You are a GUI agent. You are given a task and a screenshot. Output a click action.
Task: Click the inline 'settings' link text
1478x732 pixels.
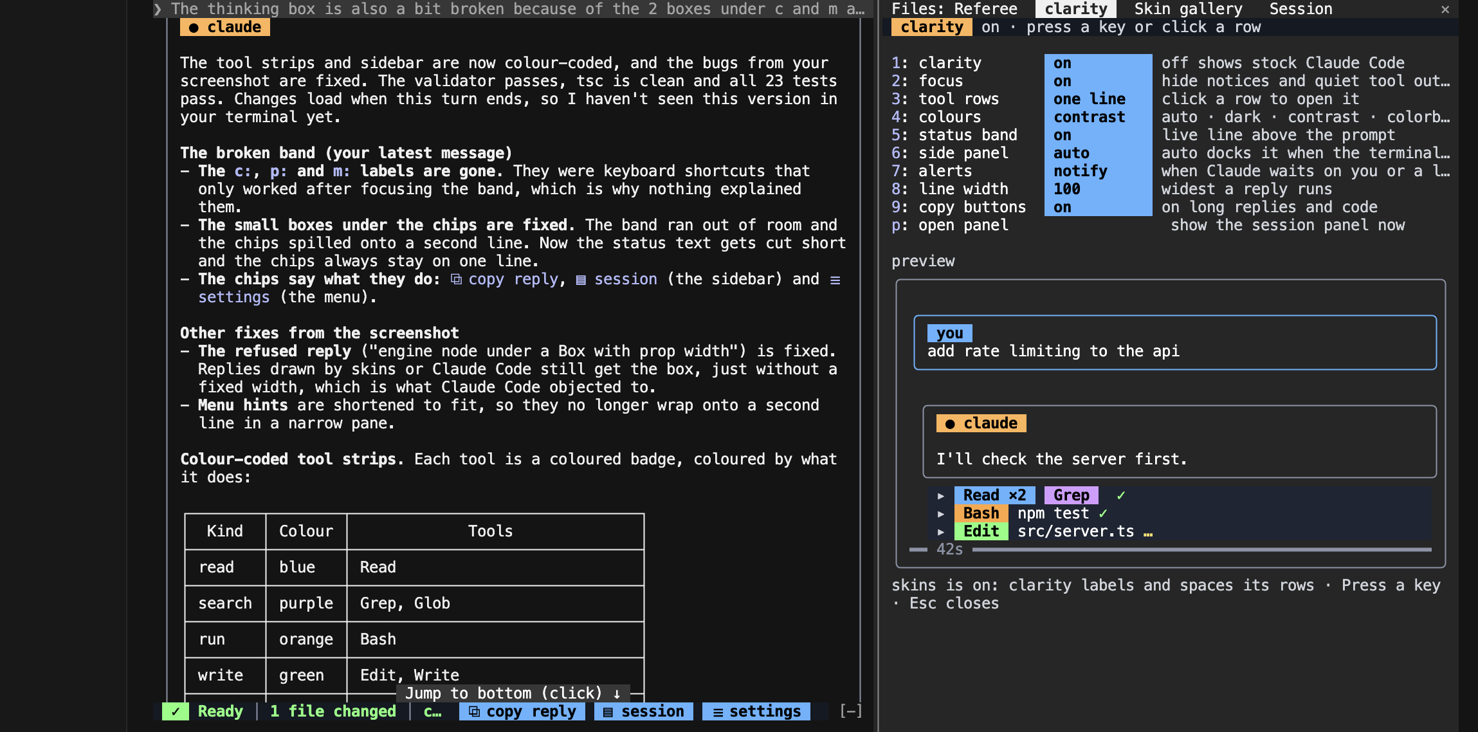[x=233, y=297]
